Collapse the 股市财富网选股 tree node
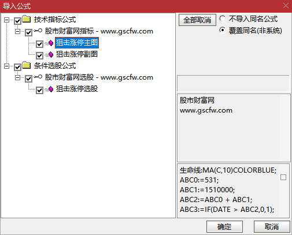Viewport: 292px width, 235px height. coord(17,78)
